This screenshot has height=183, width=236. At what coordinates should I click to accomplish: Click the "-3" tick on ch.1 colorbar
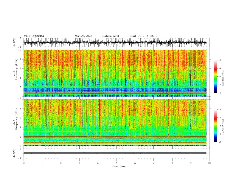point(220,60)
